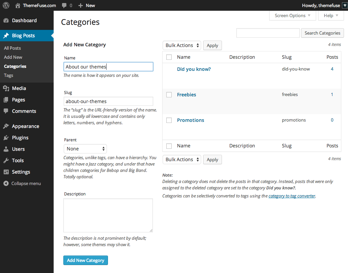
Task: Open Dashboard menu item
Action: tap(24, 20)
